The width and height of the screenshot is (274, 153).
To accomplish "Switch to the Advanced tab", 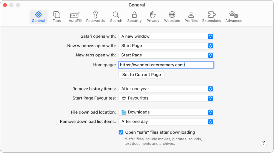I will pos(234,17).
